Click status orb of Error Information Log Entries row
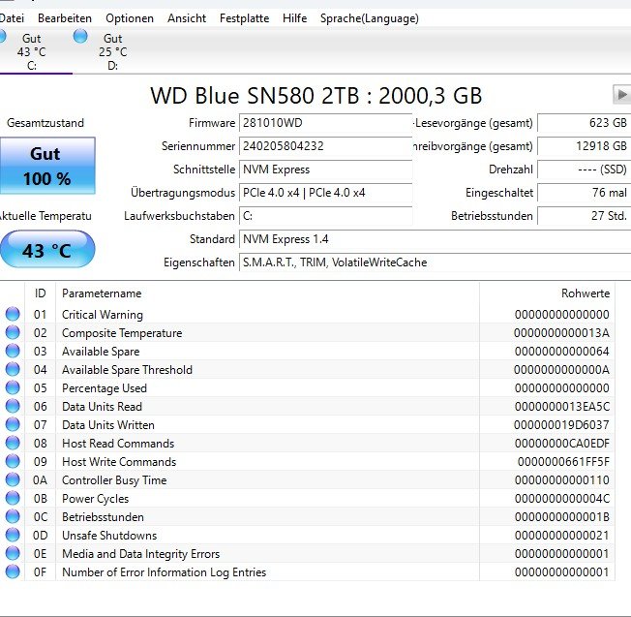Image resolution: width=631 pixels, height=617 pixels. [x=13, y=571]
